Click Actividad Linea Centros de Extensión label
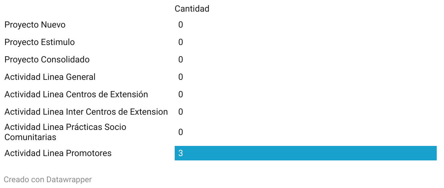 coord(76,95)
